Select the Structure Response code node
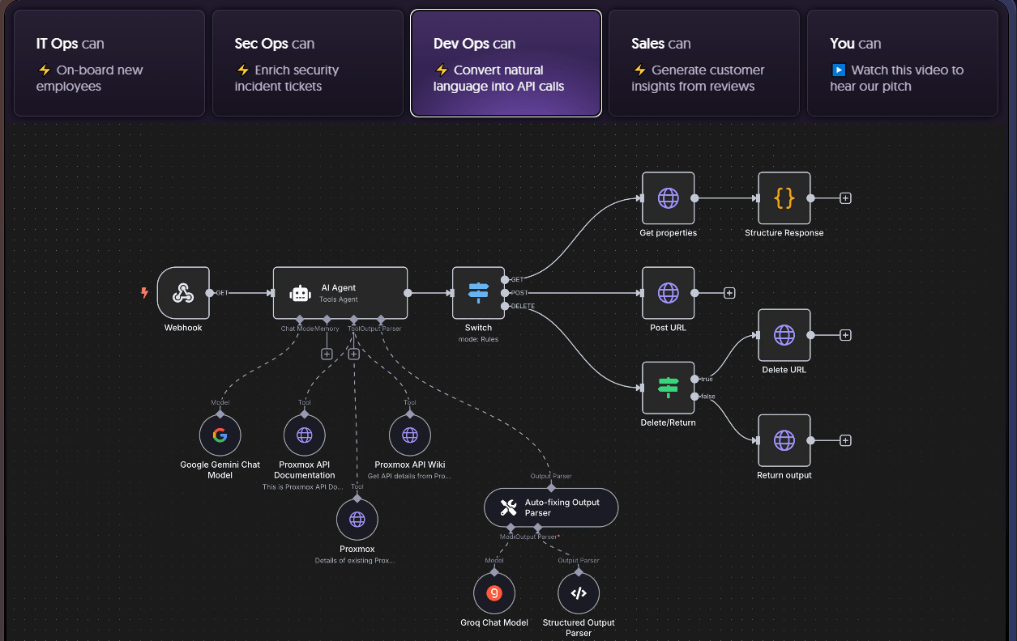 pyautogui.click(x=784, y=198)
